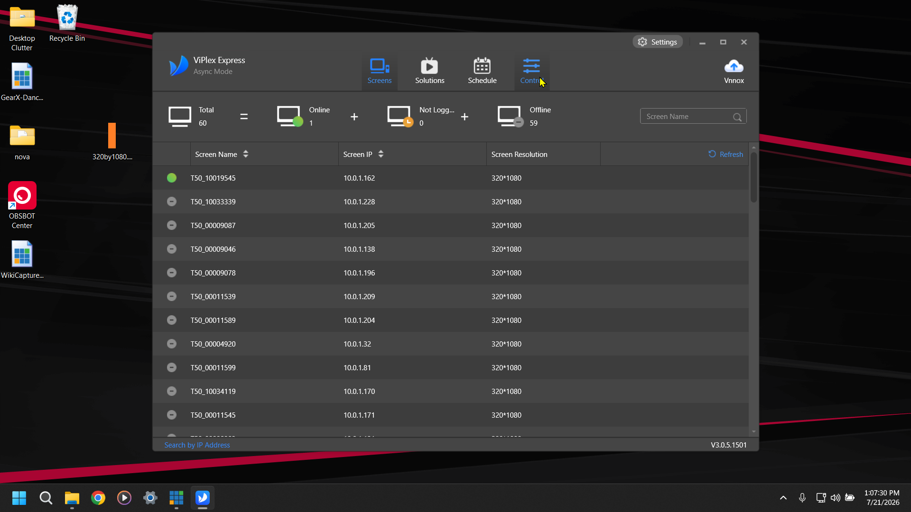The width and height of the screenshot is (911, 512).
Task: Click Search by IP Address link
Action: [x=197, y=445]
